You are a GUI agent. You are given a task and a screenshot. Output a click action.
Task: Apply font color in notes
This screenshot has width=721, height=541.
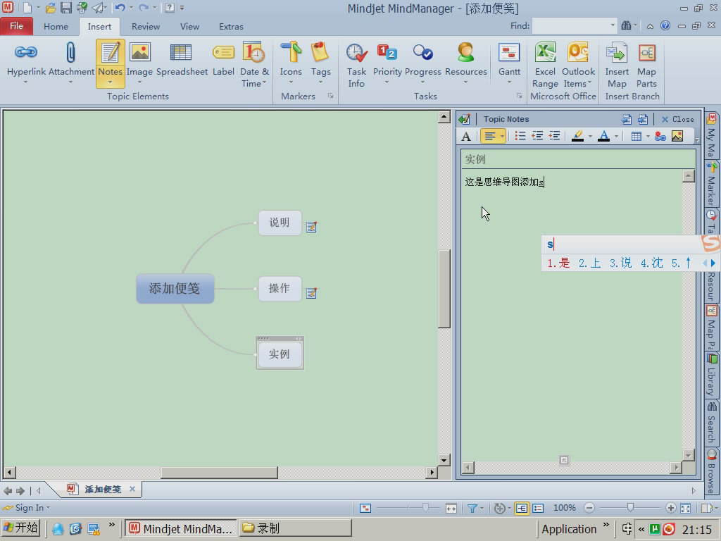[603, 136]
